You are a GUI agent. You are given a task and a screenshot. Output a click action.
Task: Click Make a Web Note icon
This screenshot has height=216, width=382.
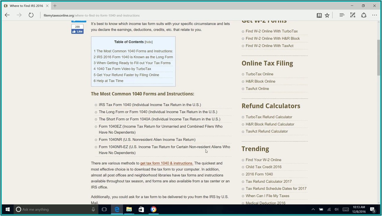353,15
